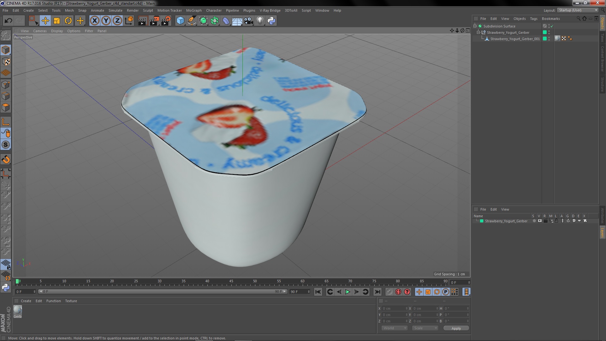Click the timeline preview range slider
This screenshot has width=606, height=341.
163,291
